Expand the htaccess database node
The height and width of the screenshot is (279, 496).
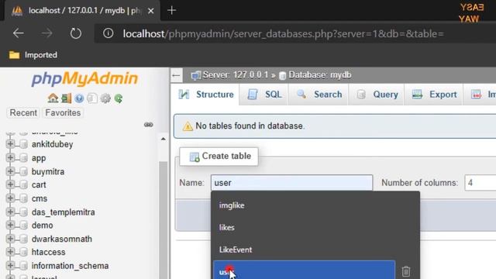(x=10, y=252)
